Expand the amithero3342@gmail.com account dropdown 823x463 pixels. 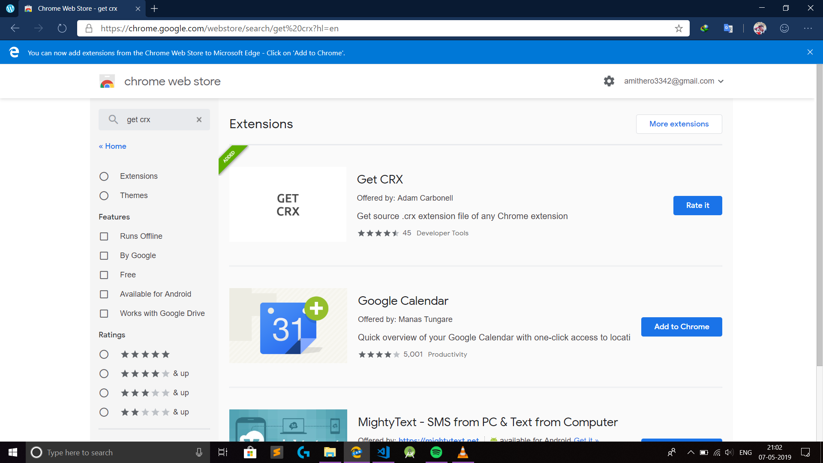tap(674, 81)
